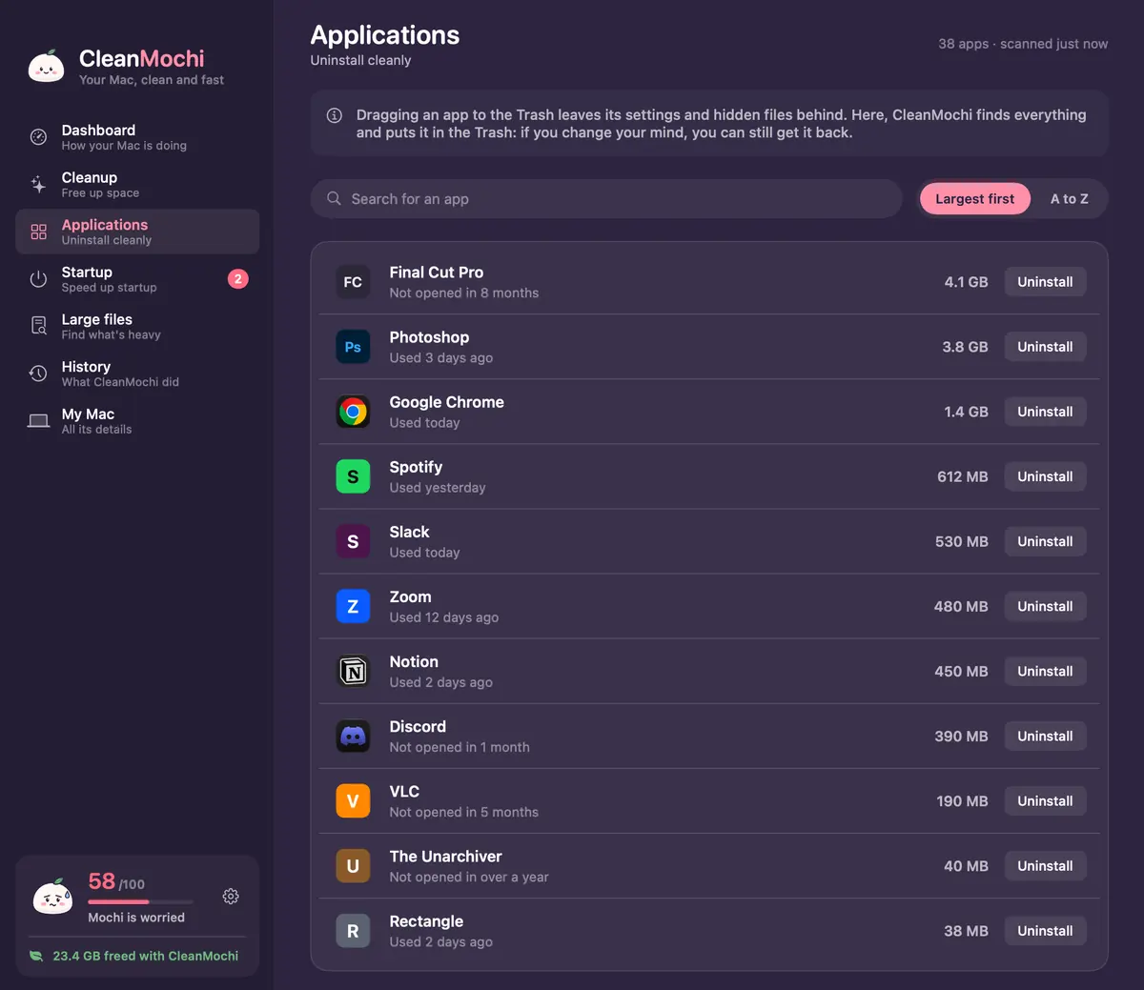Go to Cleanup free up space
Screen dimensions: 1144x990
(x=137, y=185)
